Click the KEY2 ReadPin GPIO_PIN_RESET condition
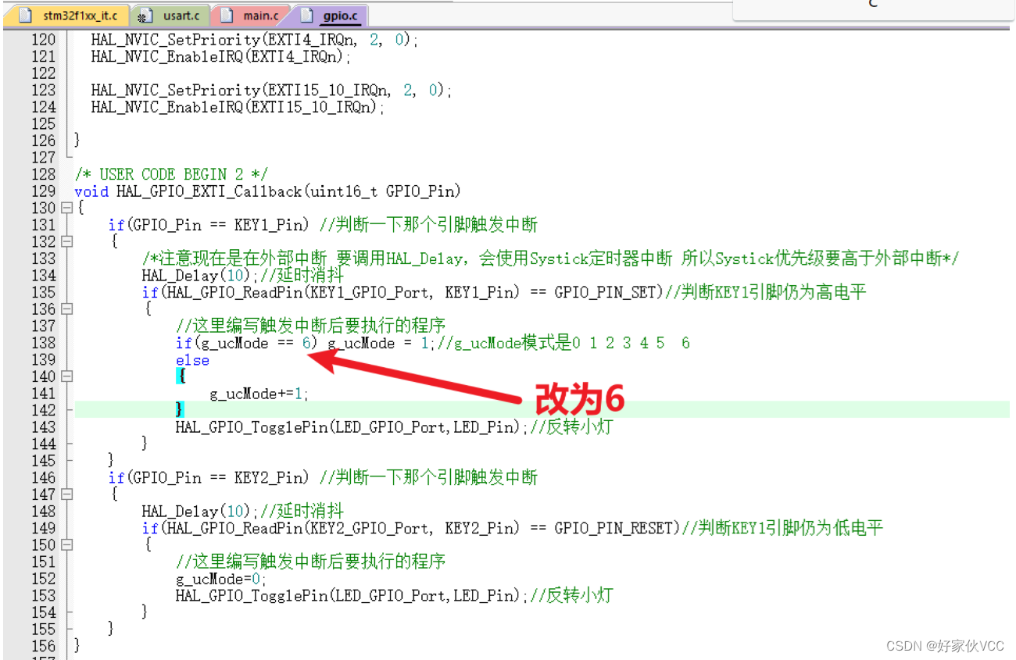The height and width of the screenshot is (660, 1016). tap(410, 528)
